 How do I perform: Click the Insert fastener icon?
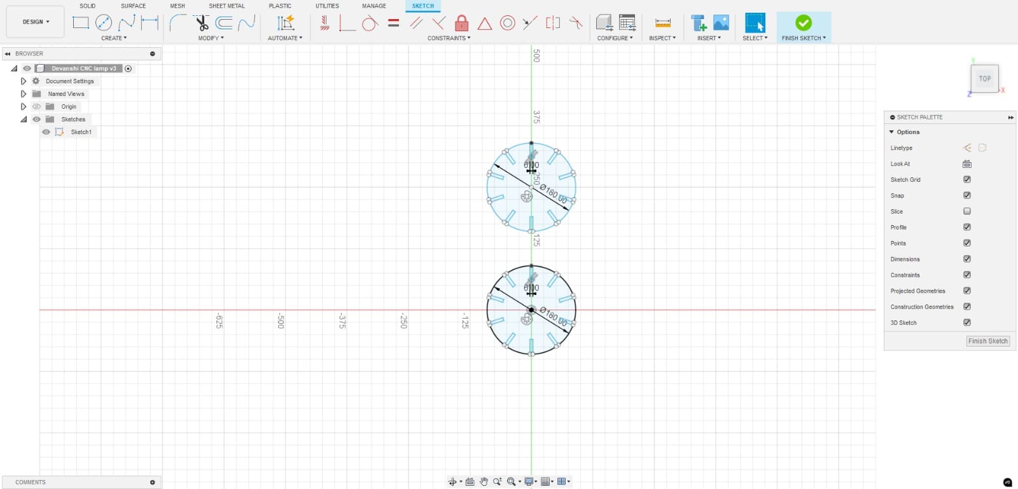tap(699, 24)
